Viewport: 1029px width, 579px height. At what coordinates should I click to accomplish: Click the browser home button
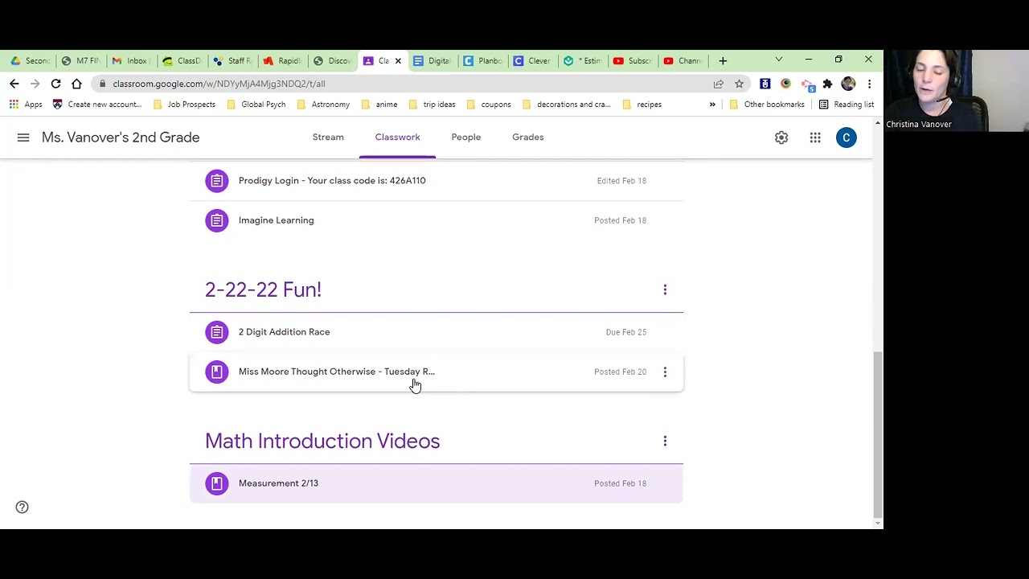[76, 84]
